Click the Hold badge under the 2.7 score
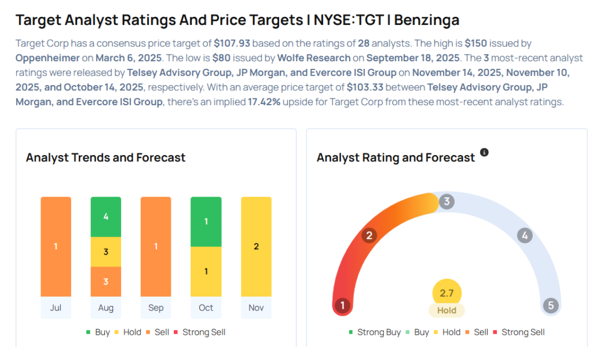Image resolution: width=593 pixels, height=347 pixels. click(x=446, y=311)
